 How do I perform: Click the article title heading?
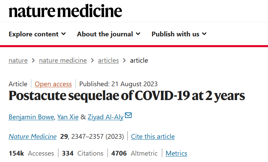pos(127,96)
